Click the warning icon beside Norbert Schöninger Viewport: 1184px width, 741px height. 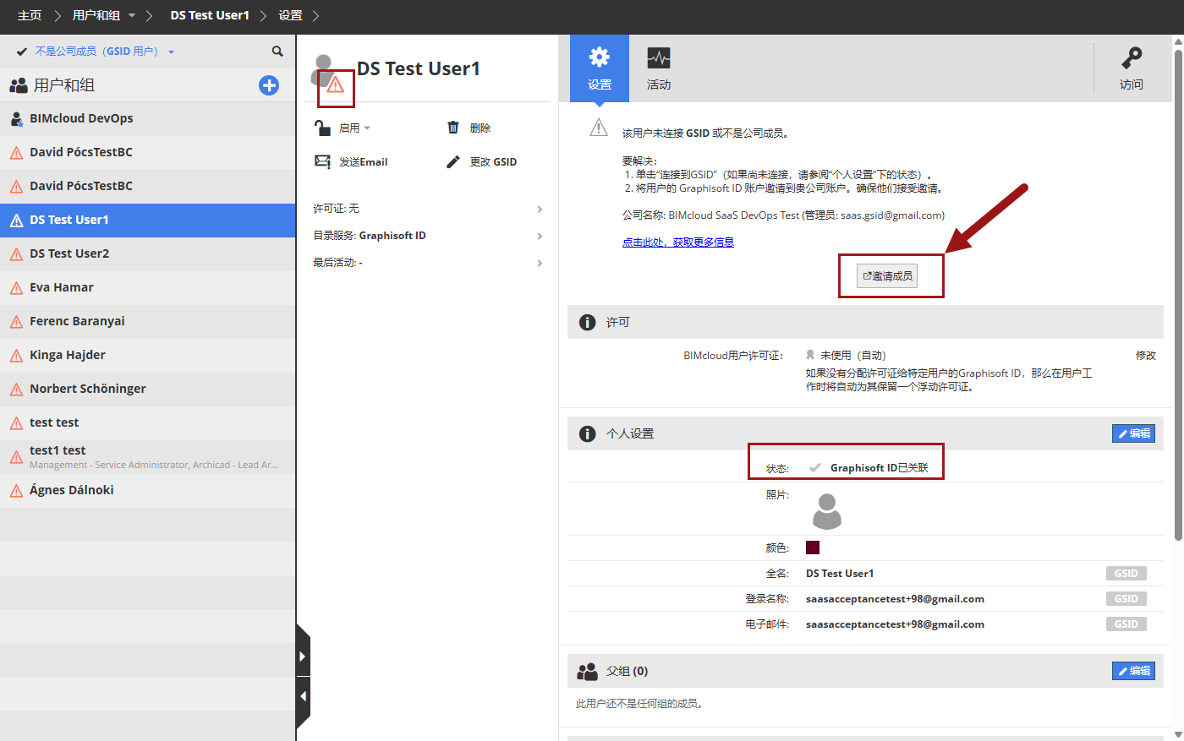16,390
